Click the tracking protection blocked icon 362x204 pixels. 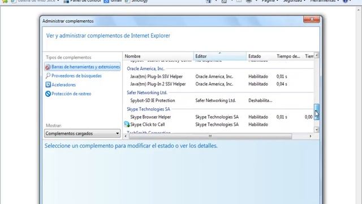coord(48,93)
